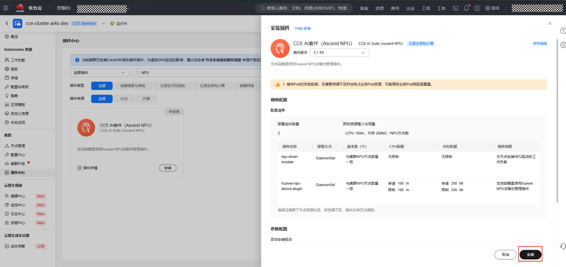This screenshot has height=267, width=566.
Task: Open 企业 in the top menu
Action: click(x=411, y=8)
